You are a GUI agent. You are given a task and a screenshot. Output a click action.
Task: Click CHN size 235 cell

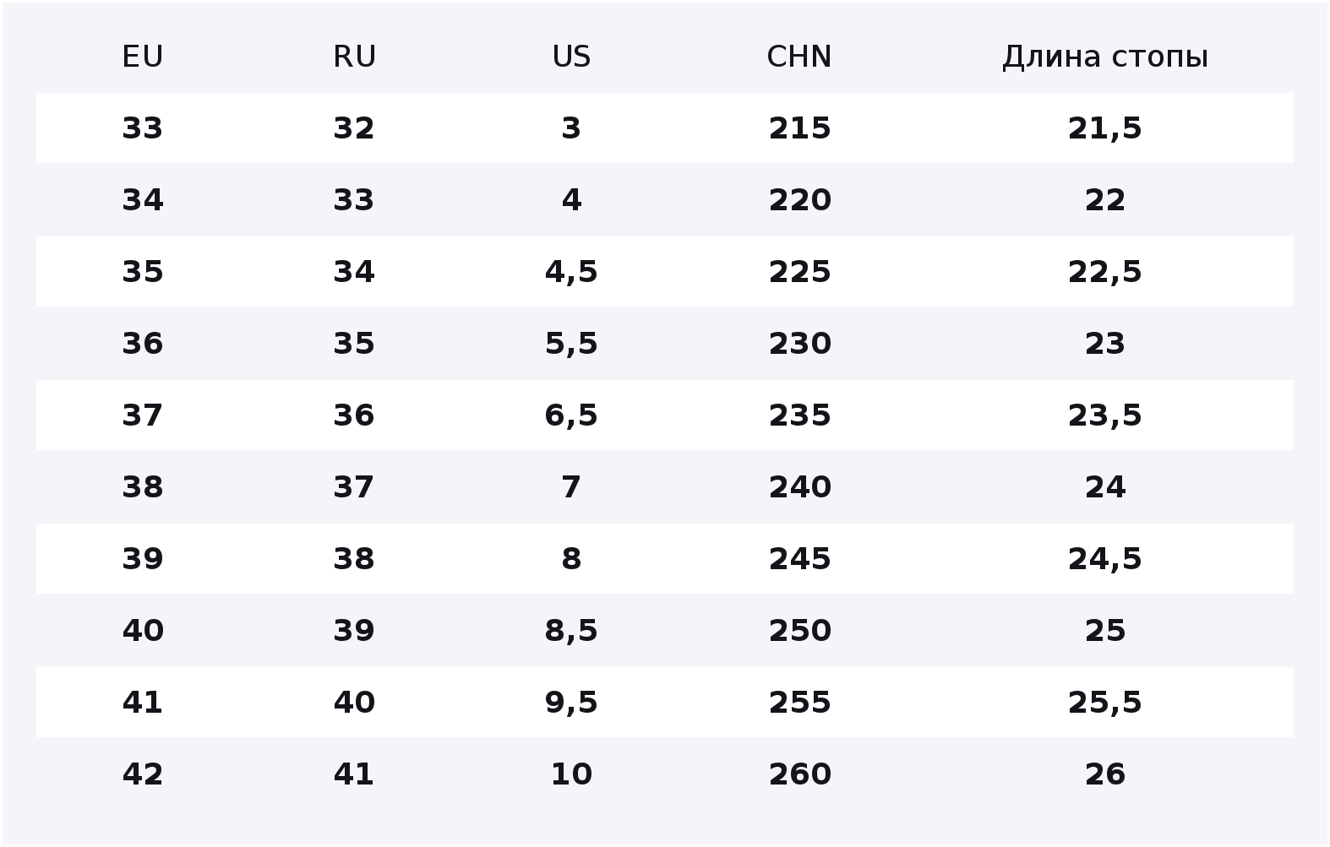pos(799,415)
